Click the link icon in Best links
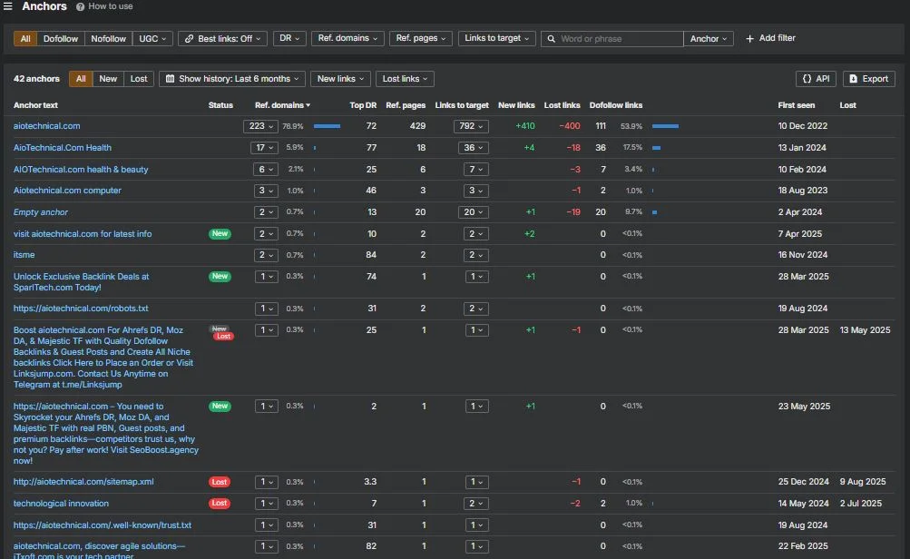The width and height of the screenshot is (910, 559). (189, 39)
